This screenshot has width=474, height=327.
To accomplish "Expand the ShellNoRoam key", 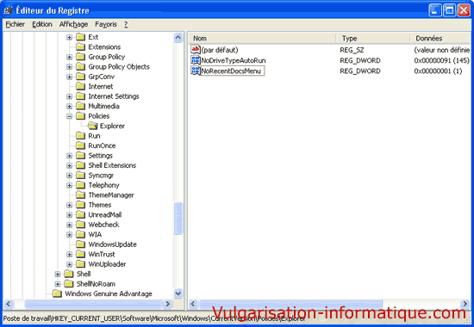I will click(x=58, y=284).
